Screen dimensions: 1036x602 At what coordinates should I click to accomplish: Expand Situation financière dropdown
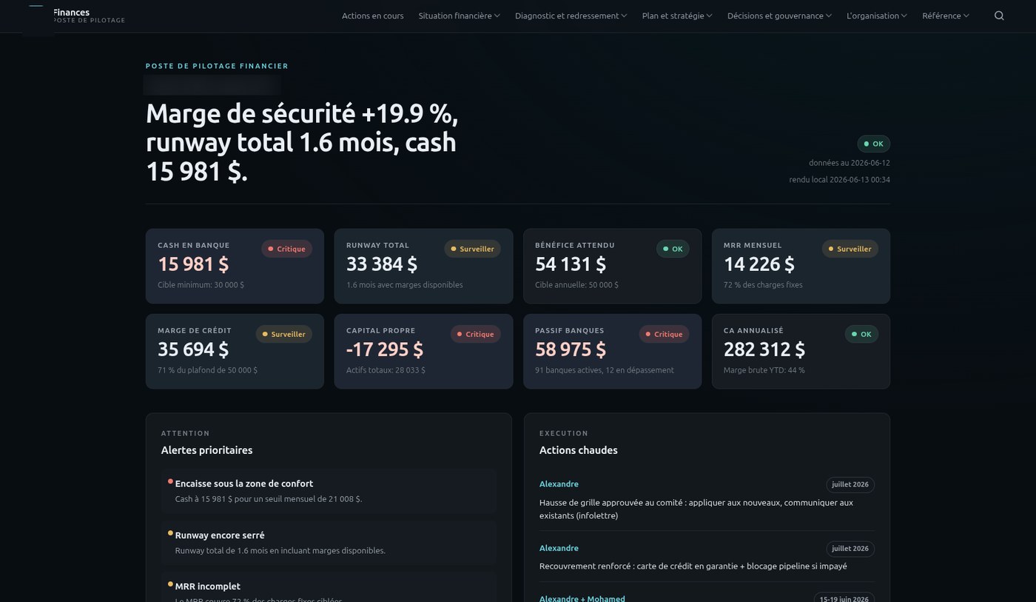tap(459, 16)
